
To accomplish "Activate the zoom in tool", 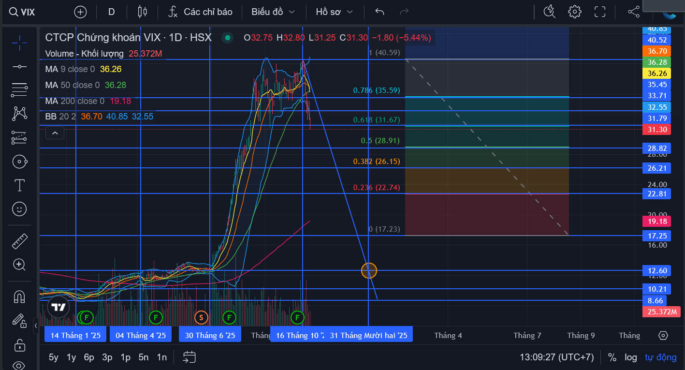I will 19,264.
